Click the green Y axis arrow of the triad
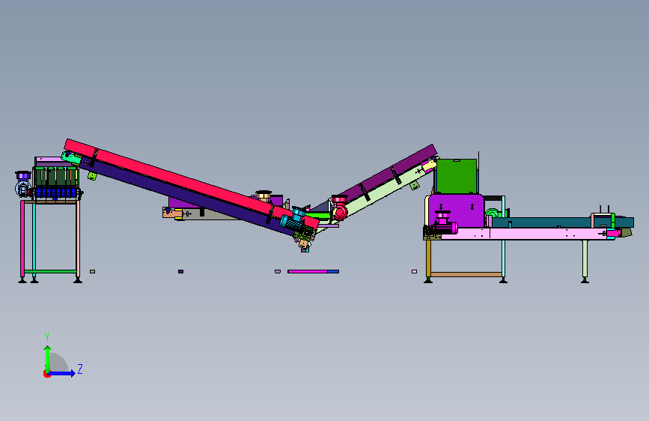Screen dimensions: 649x421 [x=48, y=358]
